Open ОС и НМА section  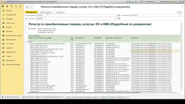[10, 44]
